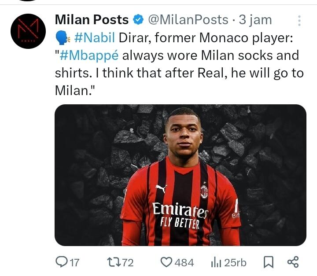Click the Milan Posts display name
The width and height of the screenshot is (317, 276).
tap(92, 20)
